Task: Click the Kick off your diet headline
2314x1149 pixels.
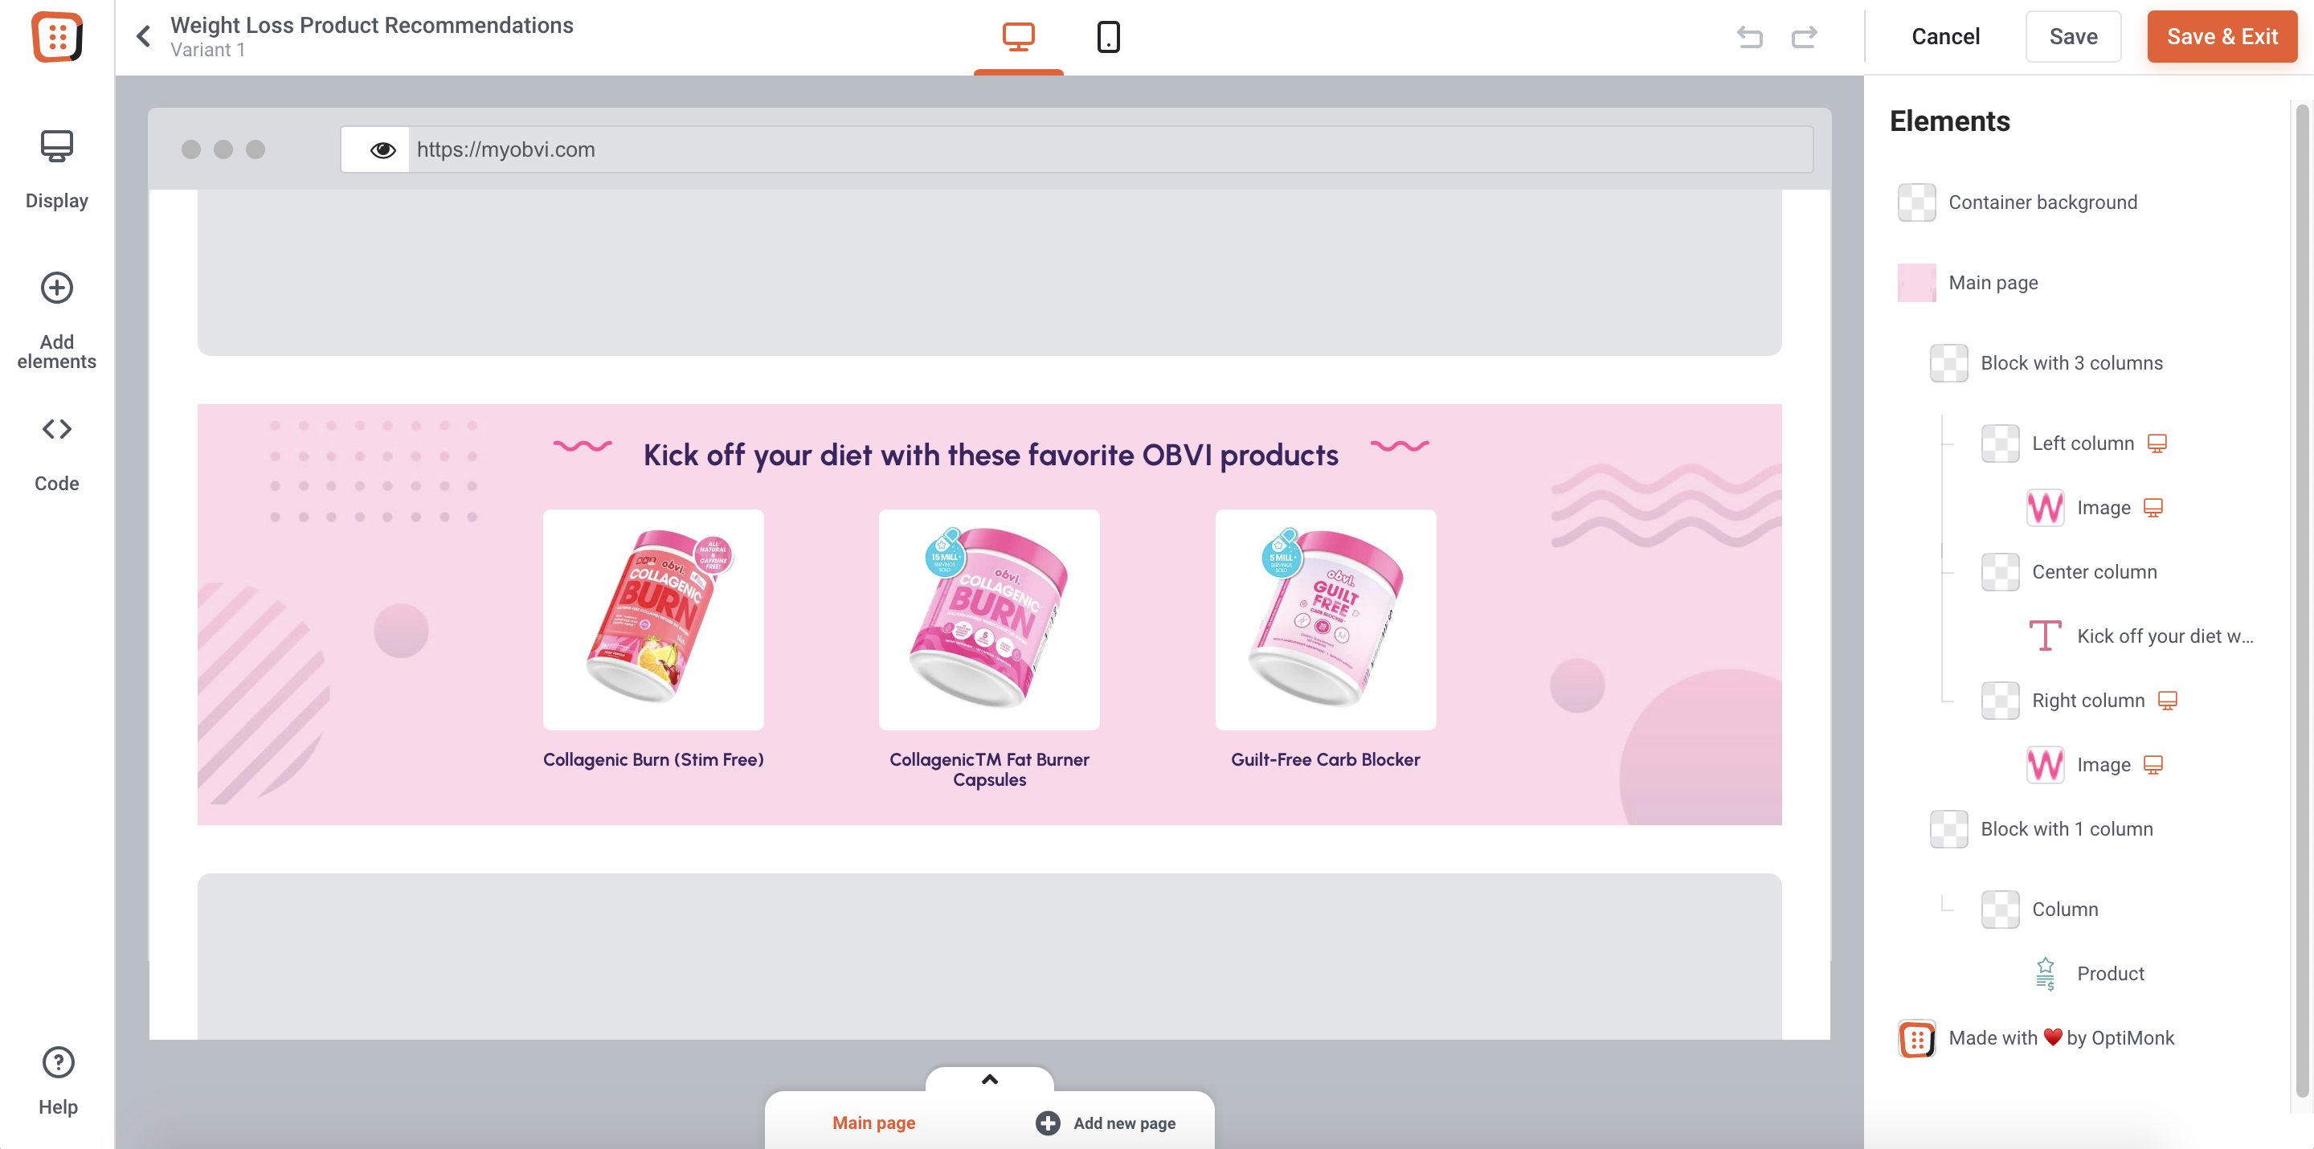Action: tap(991, 456)
